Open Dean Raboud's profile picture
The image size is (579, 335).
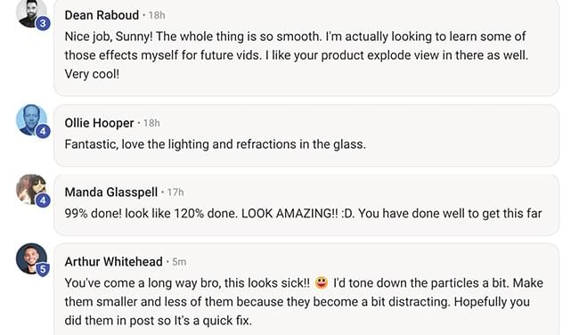pyautogui.click(x=31, y=12)
